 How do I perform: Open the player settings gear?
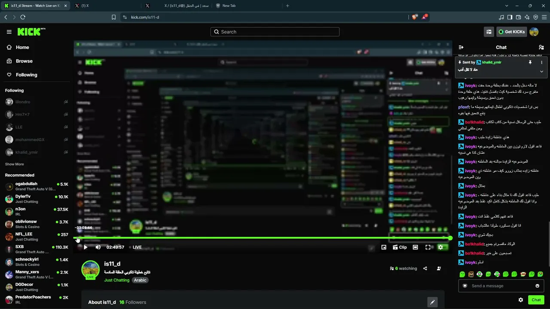click(x=440, y=247)
